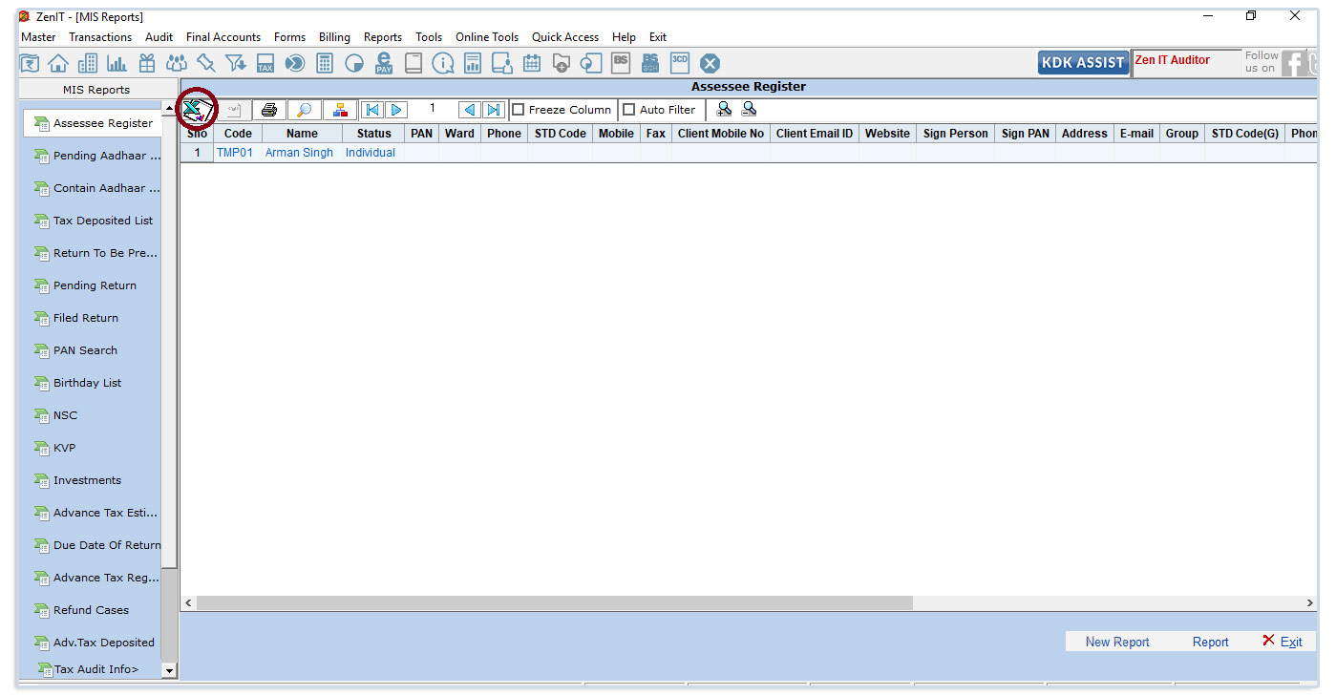Click the TAX icon in toolbar
The image size is (1336, 696).
(x=265, y=63)
